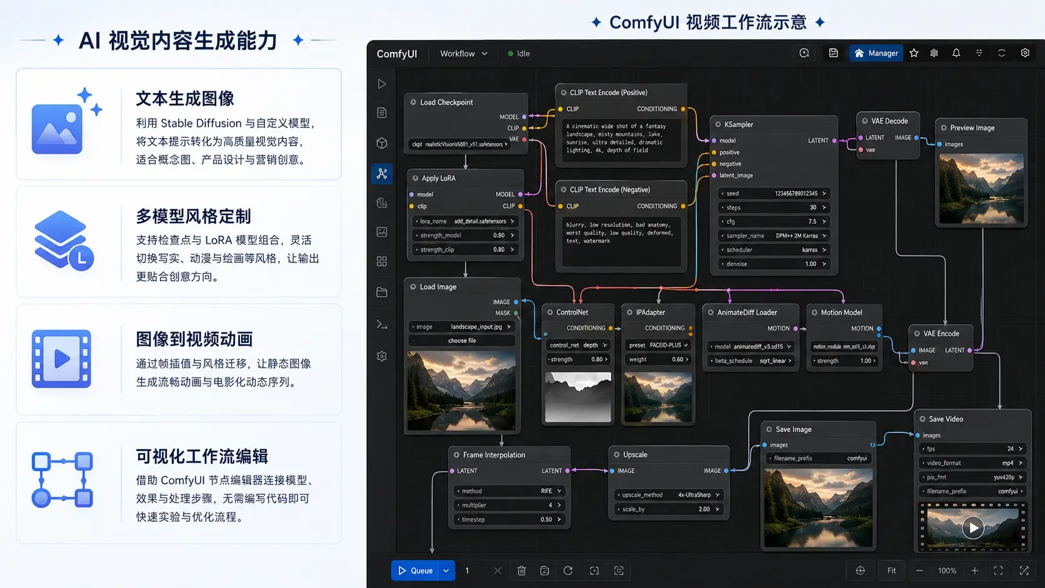The image size is (1045, 588).
Task: Open the queue history clock icon
Action: point(804,53)
